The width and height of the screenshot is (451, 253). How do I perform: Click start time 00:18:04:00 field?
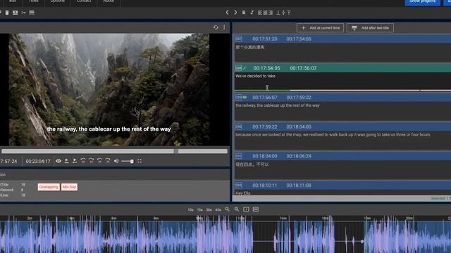click(265, 156)
